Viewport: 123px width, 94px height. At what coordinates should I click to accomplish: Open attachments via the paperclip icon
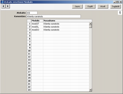[x=120, y=13]
